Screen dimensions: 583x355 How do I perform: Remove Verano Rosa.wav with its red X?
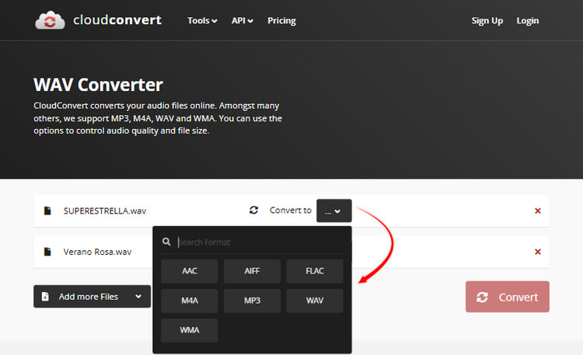tap(538, 252)
